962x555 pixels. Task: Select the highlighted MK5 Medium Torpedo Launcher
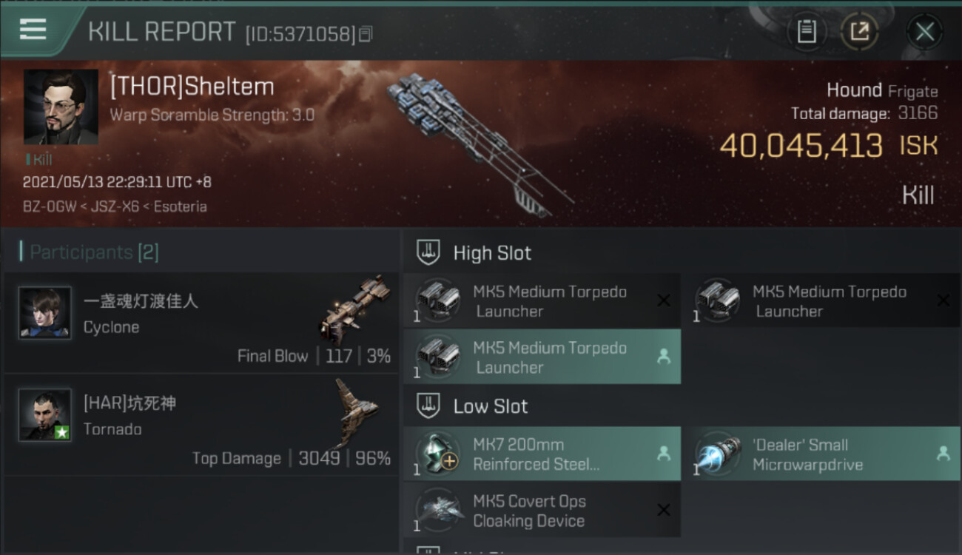pos(542,357)
